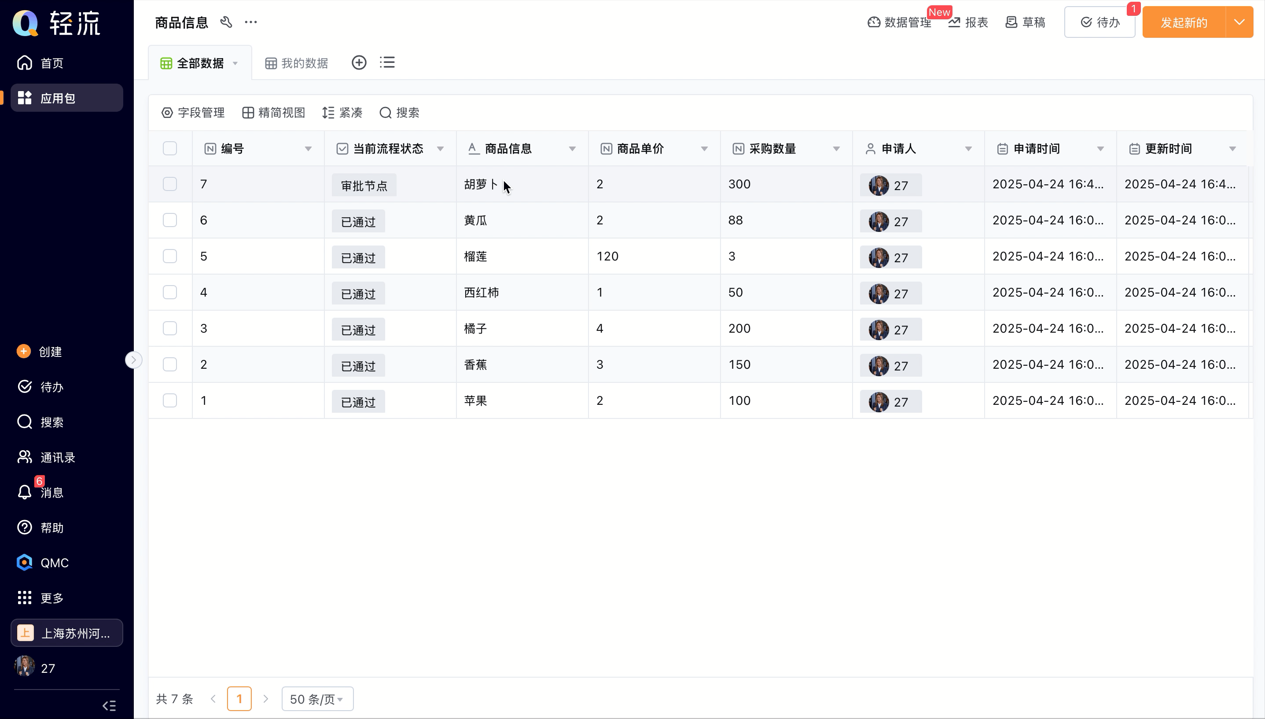Change row density via 紧凑

342,113
